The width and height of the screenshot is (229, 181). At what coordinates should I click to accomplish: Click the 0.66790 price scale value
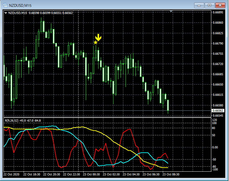click(218, 44)
